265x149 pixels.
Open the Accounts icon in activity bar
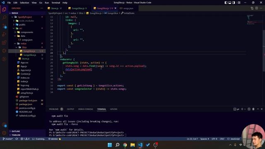click(x=4, y=125)
